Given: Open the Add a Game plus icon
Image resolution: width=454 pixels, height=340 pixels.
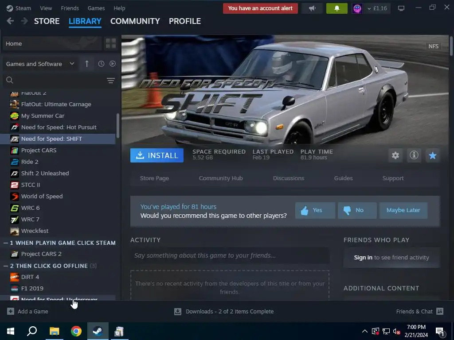Looking at the screenshot, I should [x=11, y=311].
